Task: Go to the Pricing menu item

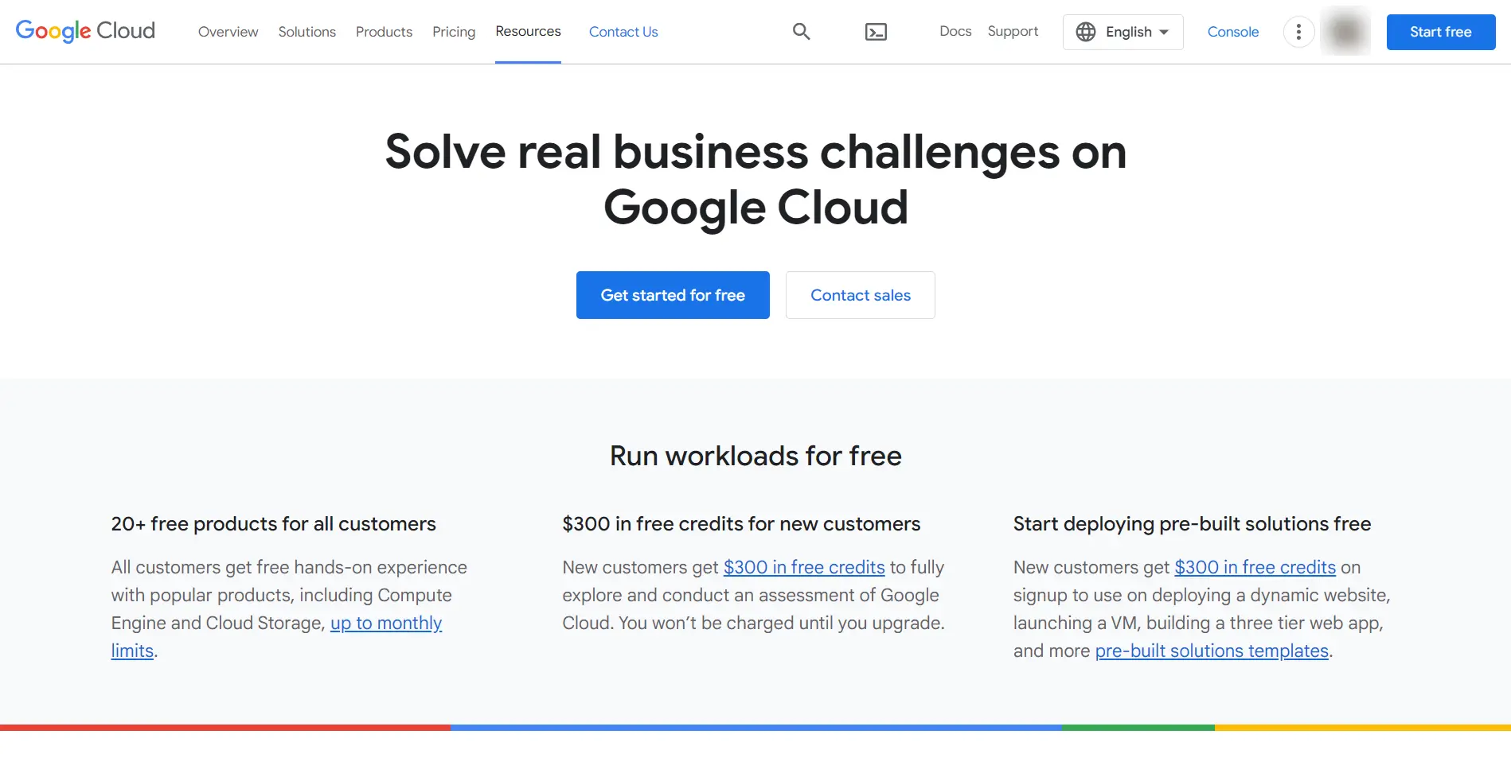Action: point(454,32)
